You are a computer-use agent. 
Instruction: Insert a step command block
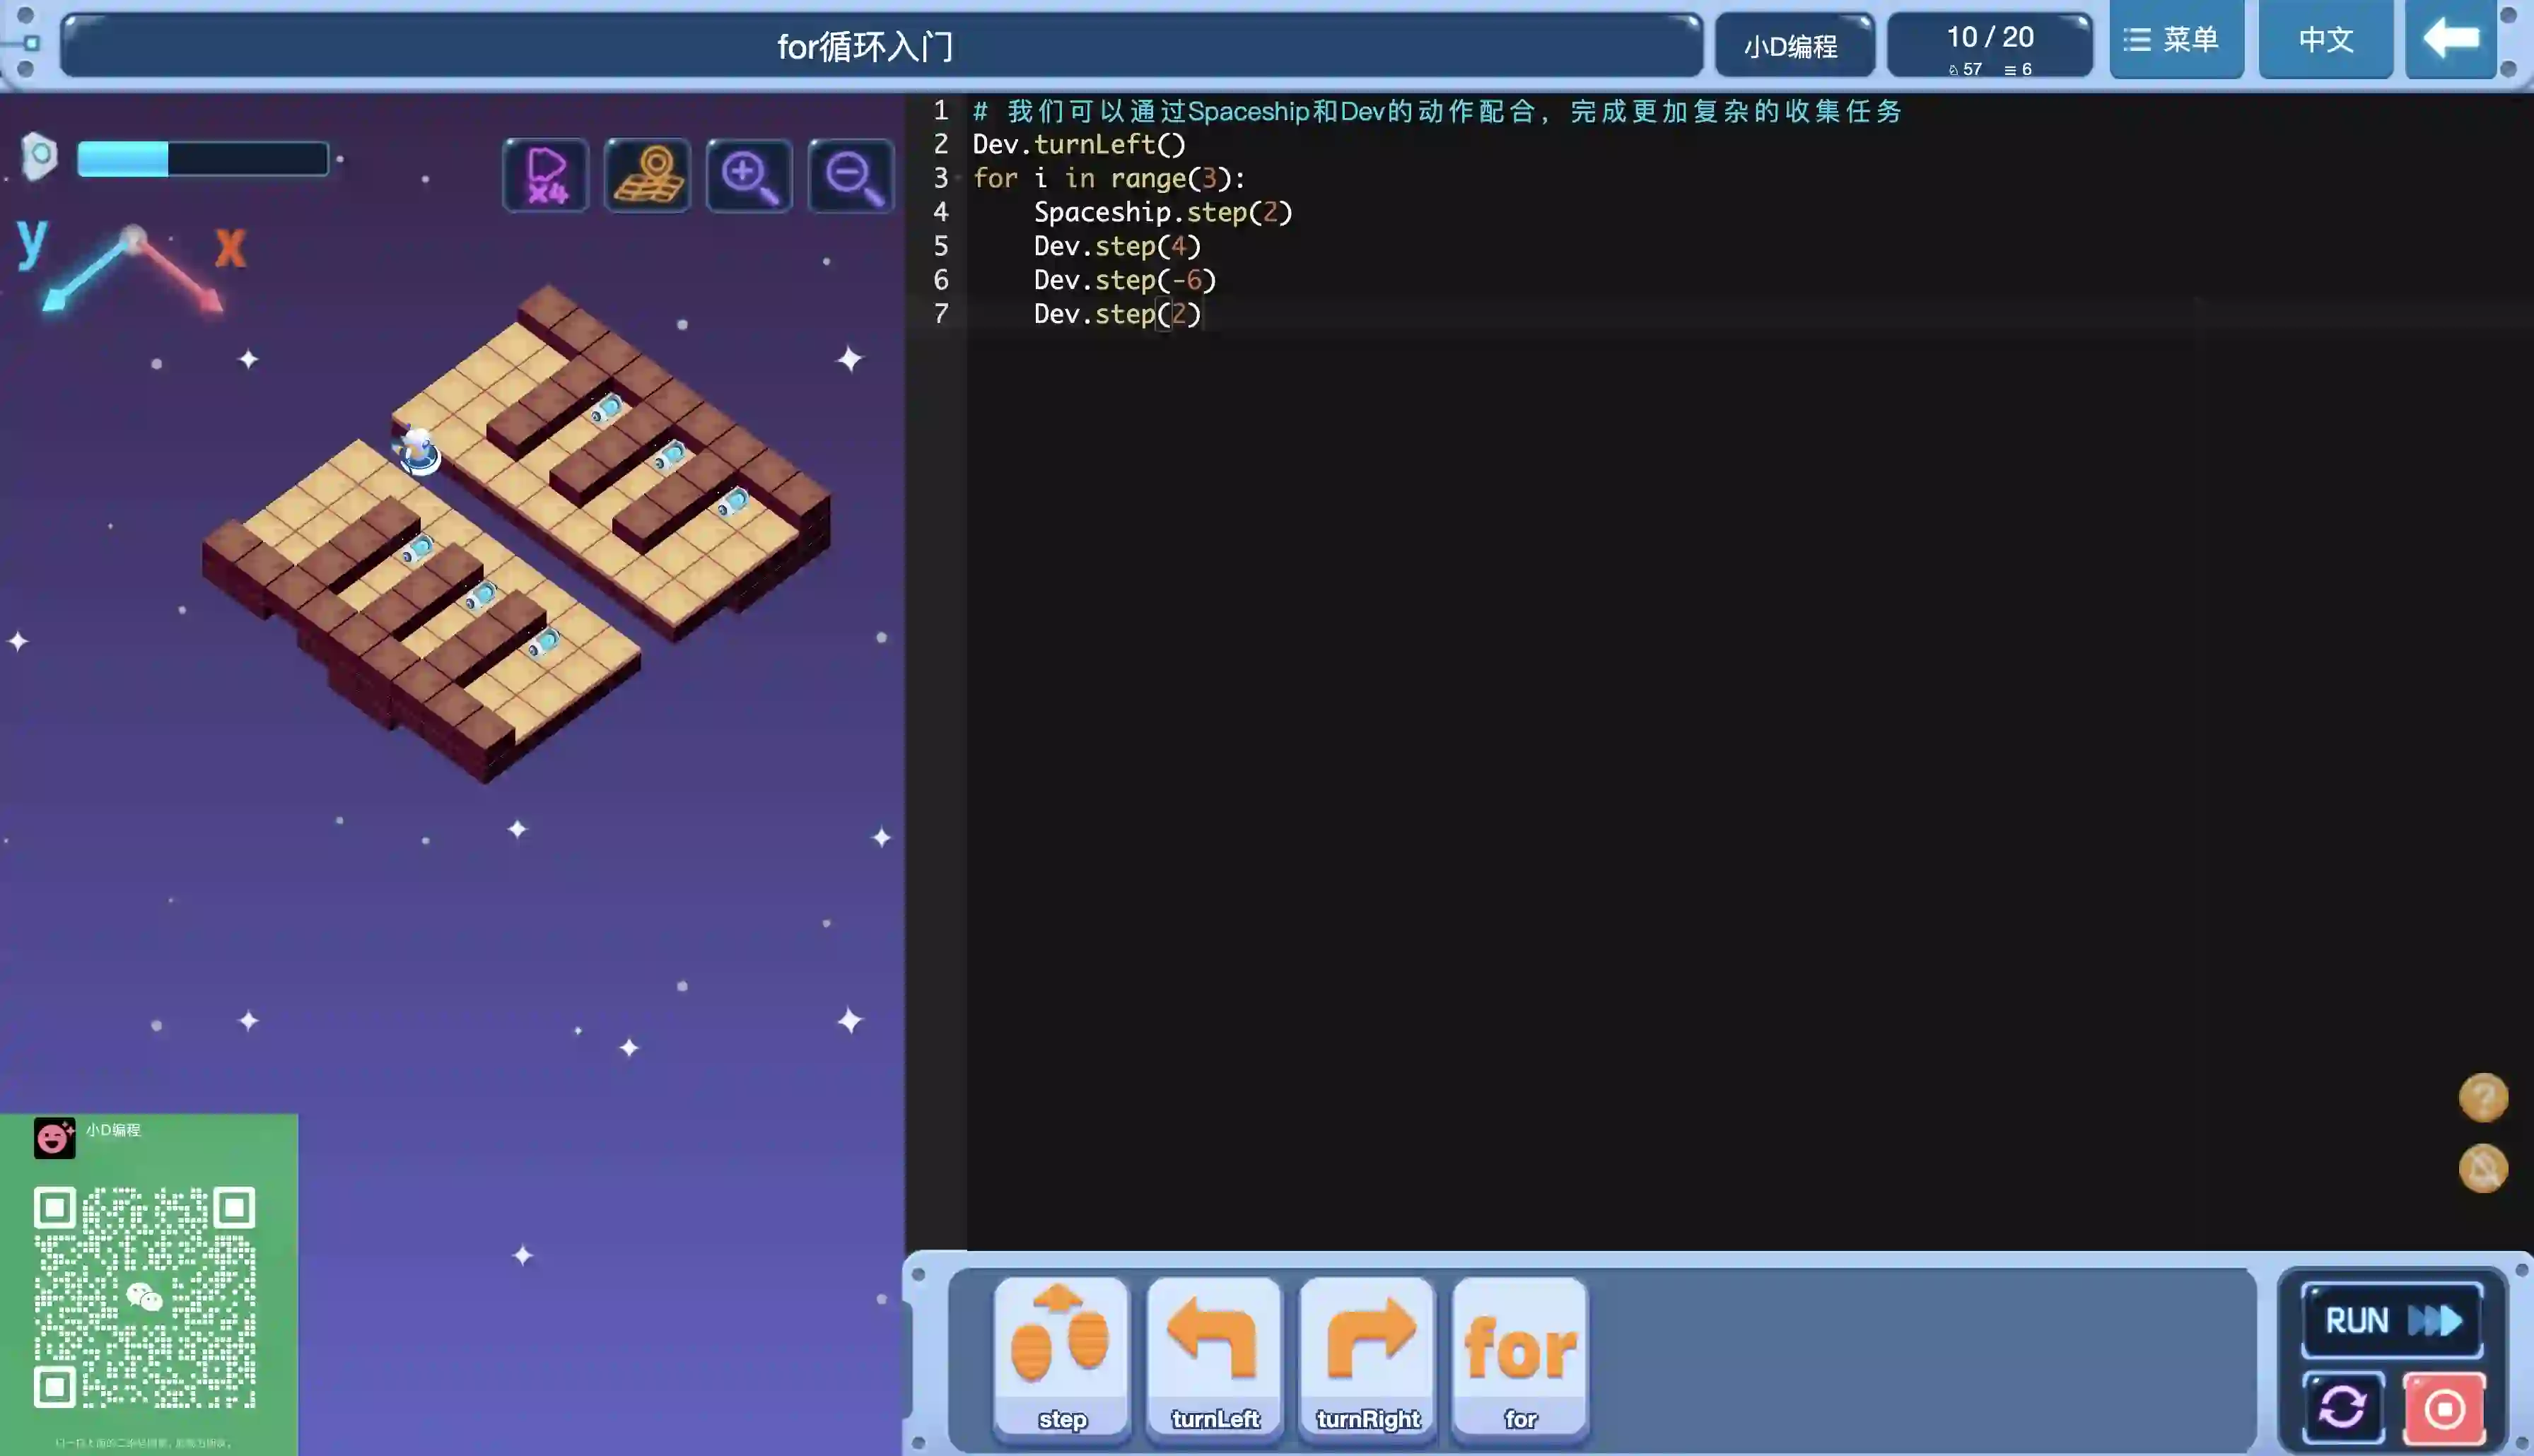click(x=1061, y=1357)
